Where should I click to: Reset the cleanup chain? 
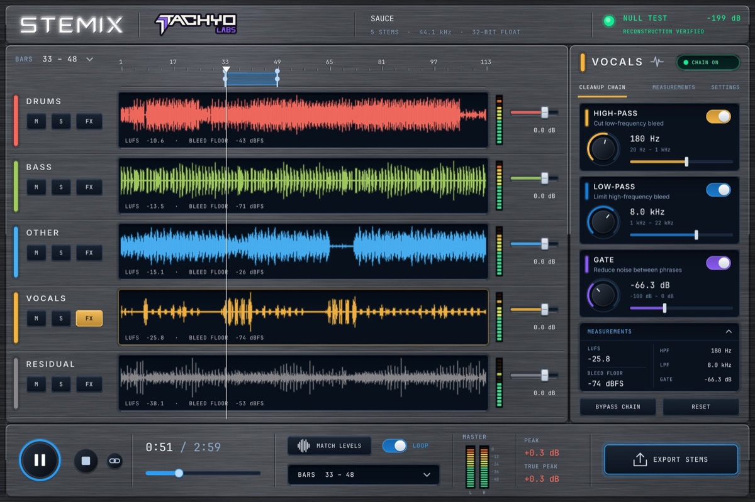tap(701, 407)
